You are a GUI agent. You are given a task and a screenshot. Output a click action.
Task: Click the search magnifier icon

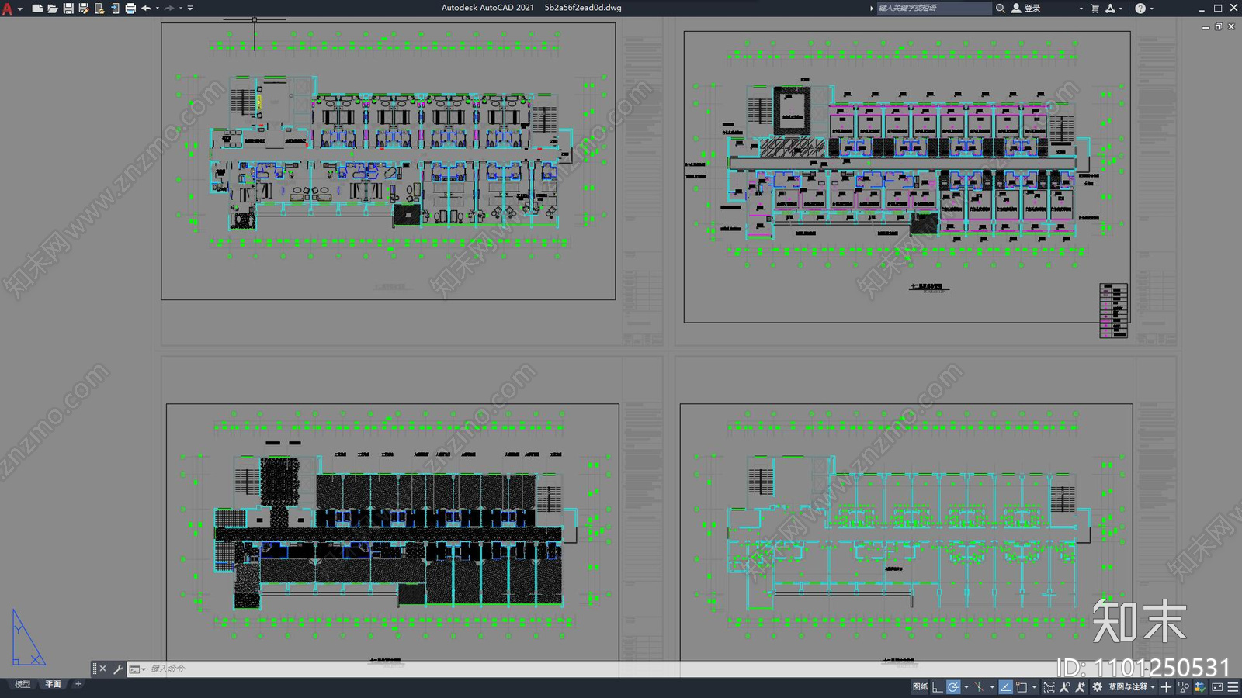[x=1001, y=8]
